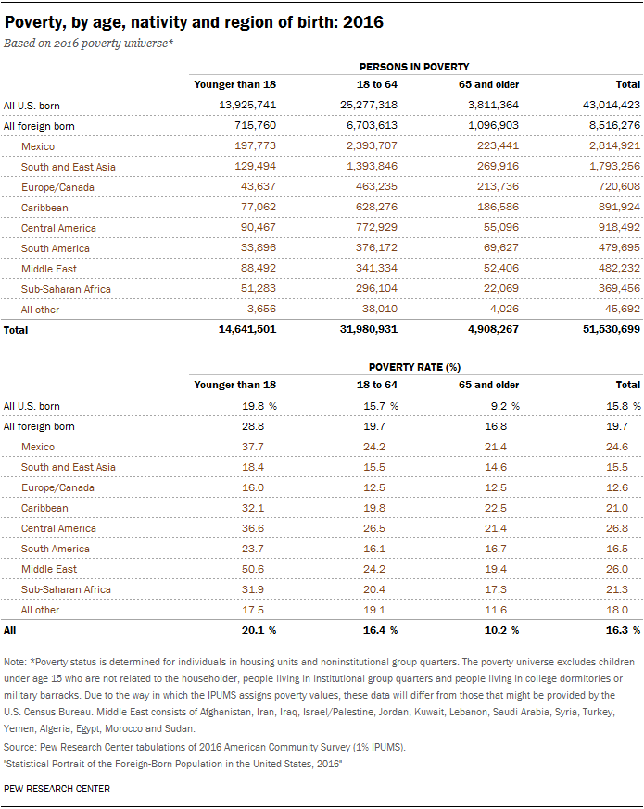This screenshot has height=809, width=644.
Task: Click the Source line about American Community Survey
Action: tap(205, 747)
